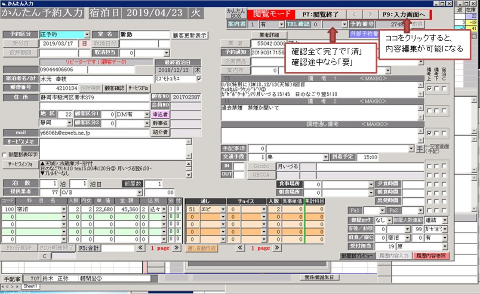Click the 手 button beside 手配事項

coord(420,149)
